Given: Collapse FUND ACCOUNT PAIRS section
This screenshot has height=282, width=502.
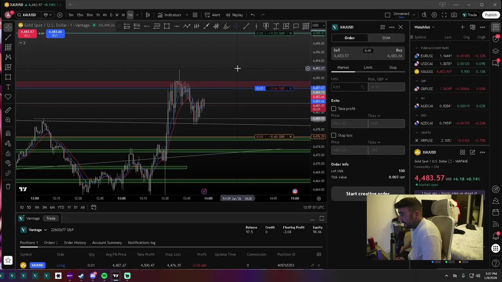Looking at the screenshot, I should pyautogui.click(x=417, y=48).
